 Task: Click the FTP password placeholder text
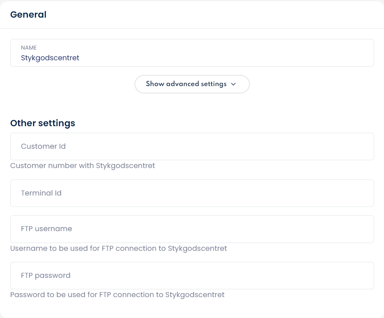click(46, 275)
